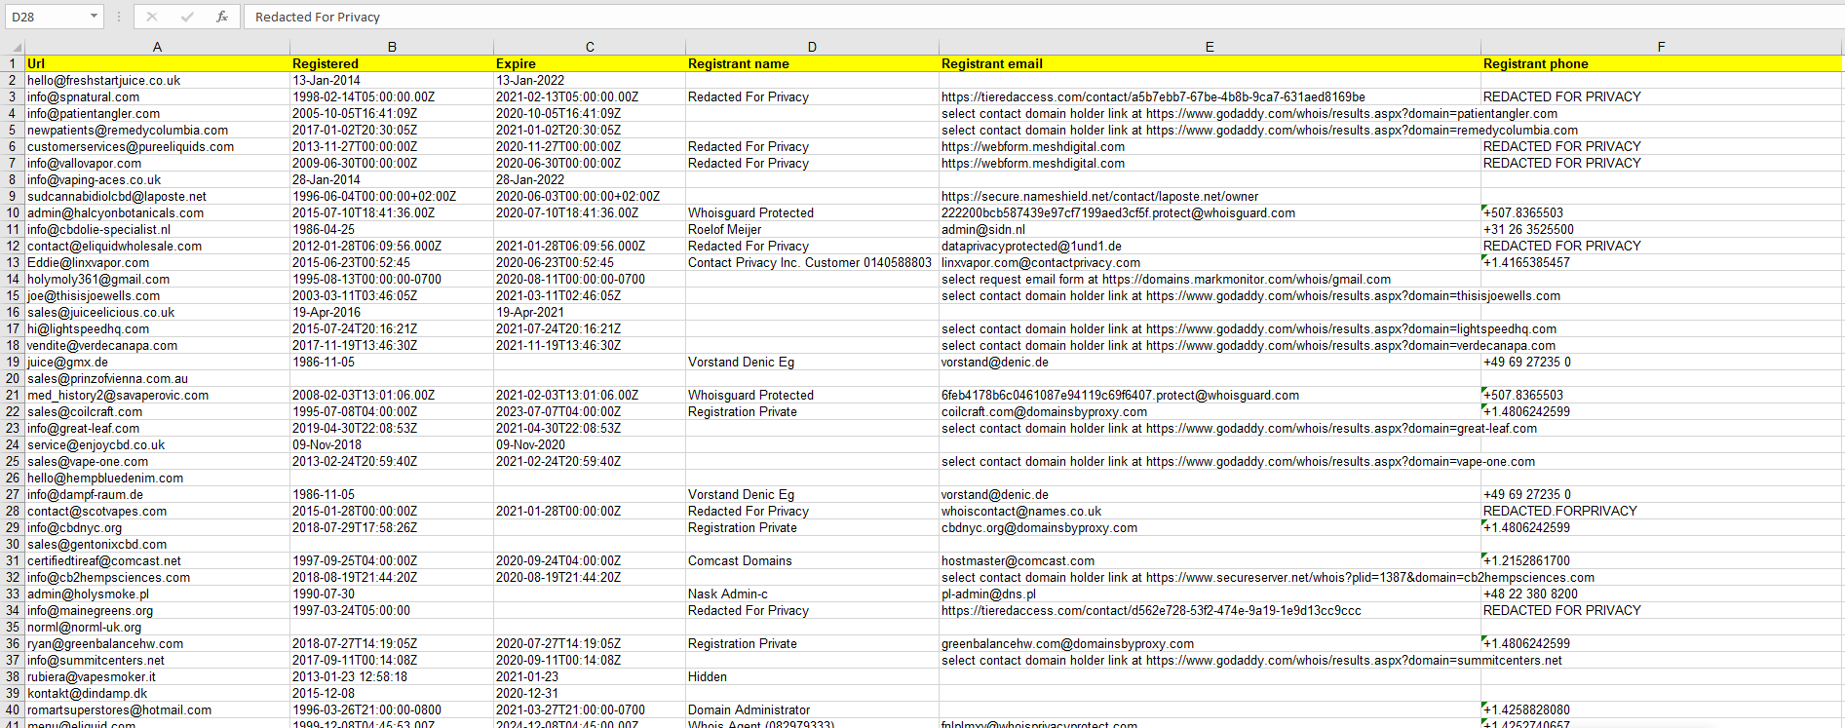Select cell info@patientangler.com
Viewport: 1845px width, 728px height.
[x=157, y=113]
